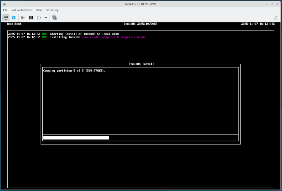Click the virt-manager icon in title bar
This screenshot has width=282, height=191.
click(4, 4)
